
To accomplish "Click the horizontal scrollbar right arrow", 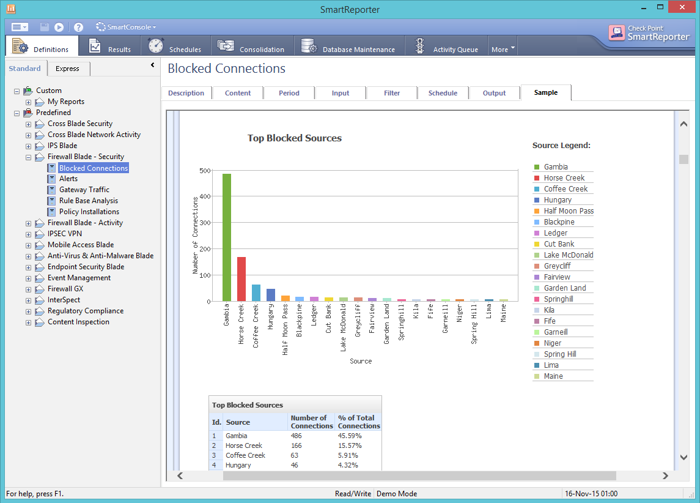I will (x=665, y=475).
